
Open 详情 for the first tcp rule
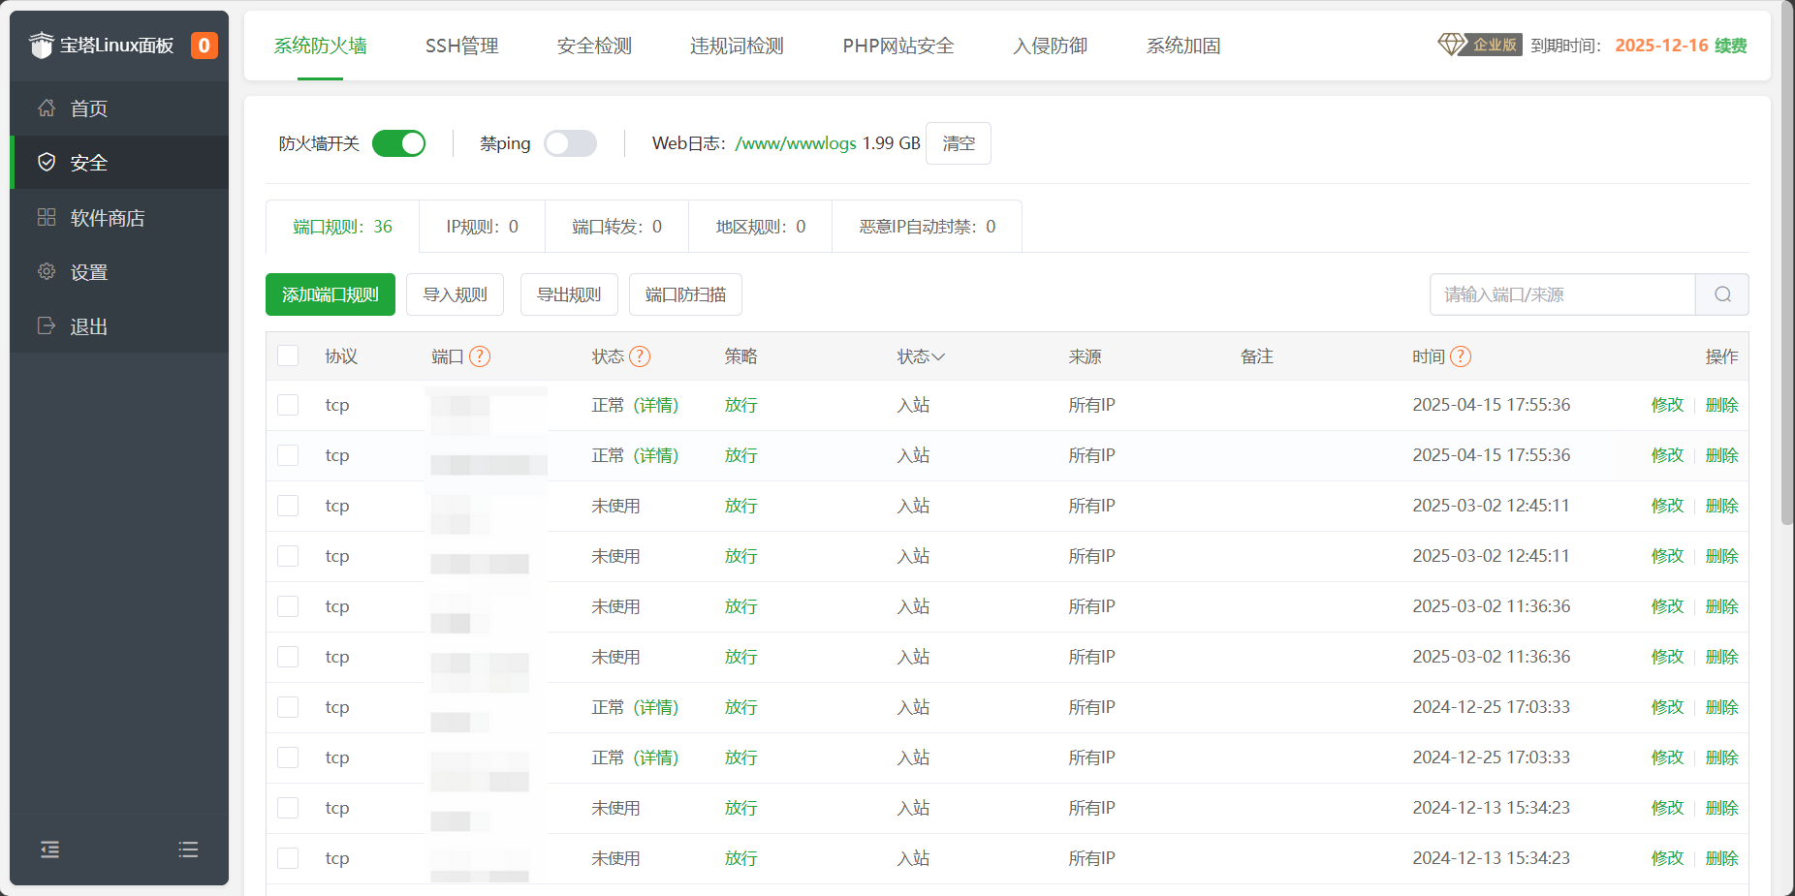tap(656, 405)
